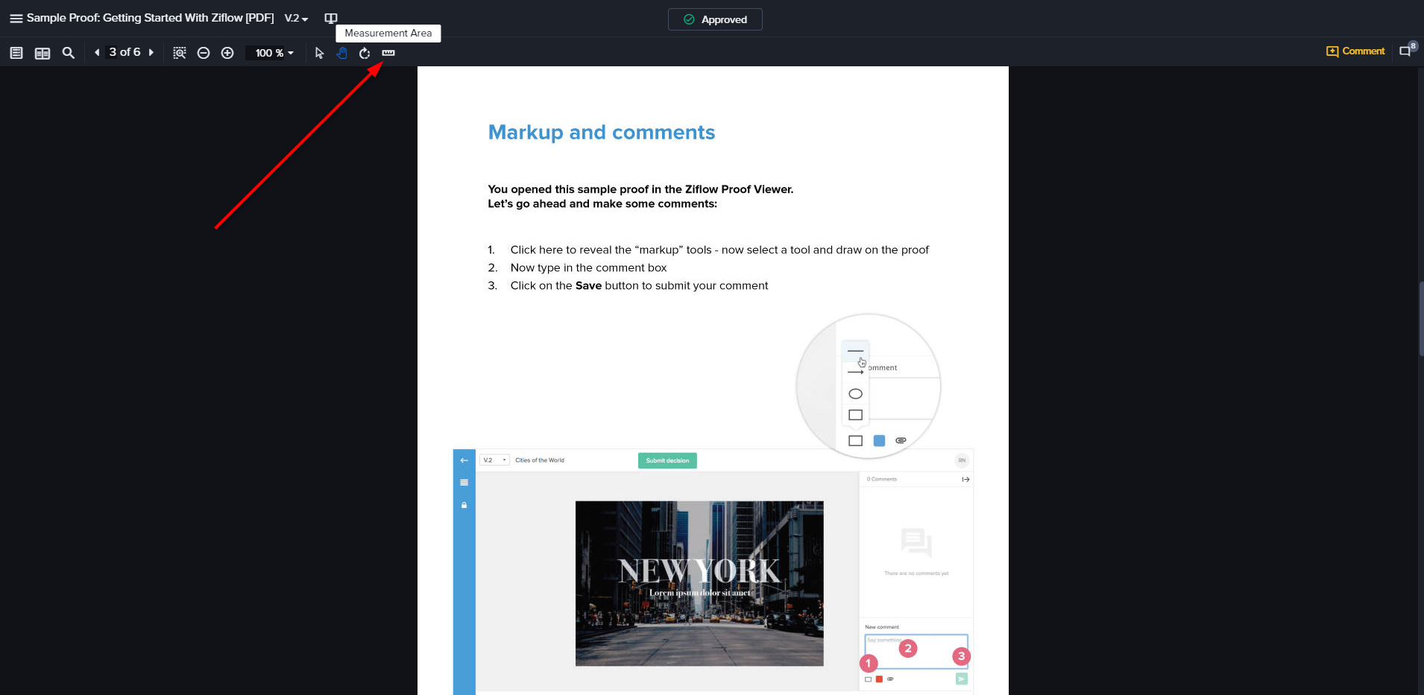Click the proof title Sample Proof text
Viewport: 1424px width, 695px height.
[150, 18]
